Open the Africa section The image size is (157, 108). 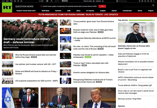(78, 11)
